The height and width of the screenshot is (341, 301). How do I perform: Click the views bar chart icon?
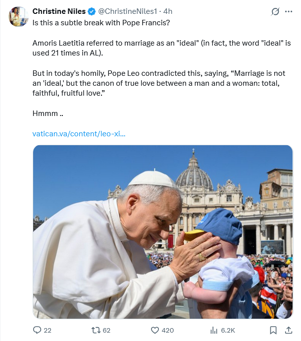tap(214, 330)
